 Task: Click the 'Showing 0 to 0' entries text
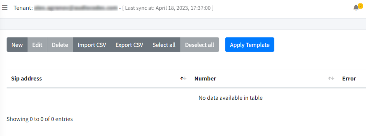coord(40,119)
